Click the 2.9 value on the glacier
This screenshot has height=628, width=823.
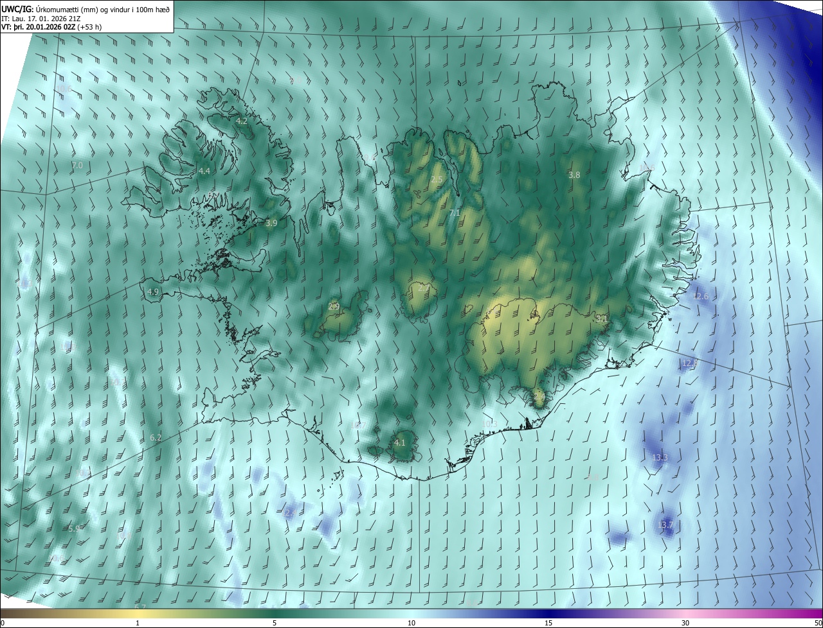click(x=334, y=306)
